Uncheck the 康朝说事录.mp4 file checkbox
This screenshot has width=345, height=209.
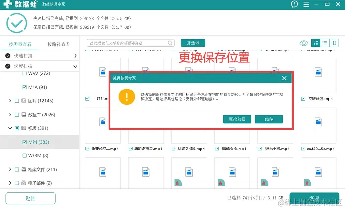pyautogui.click(x=131, y=149)
